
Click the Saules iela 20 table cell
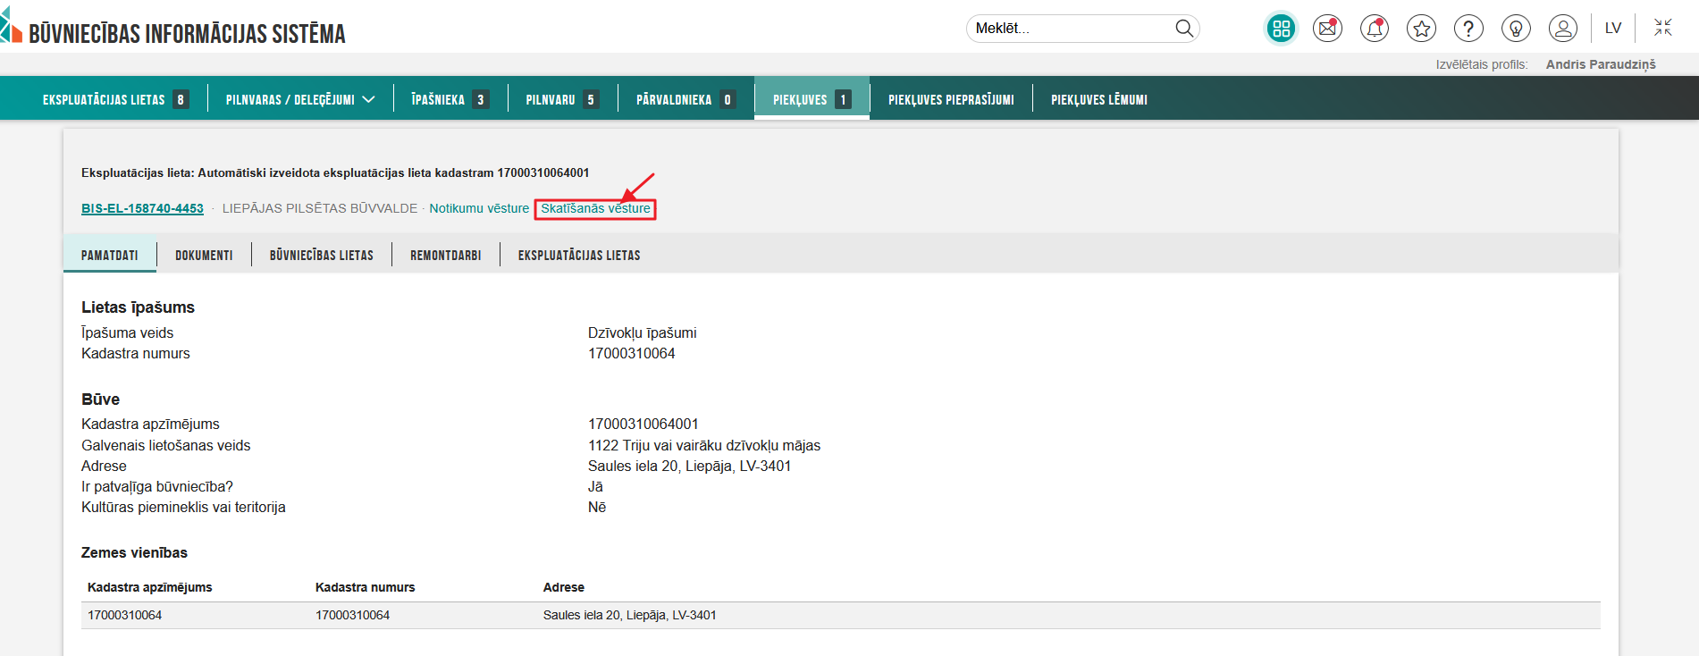(x=630, y=615)
